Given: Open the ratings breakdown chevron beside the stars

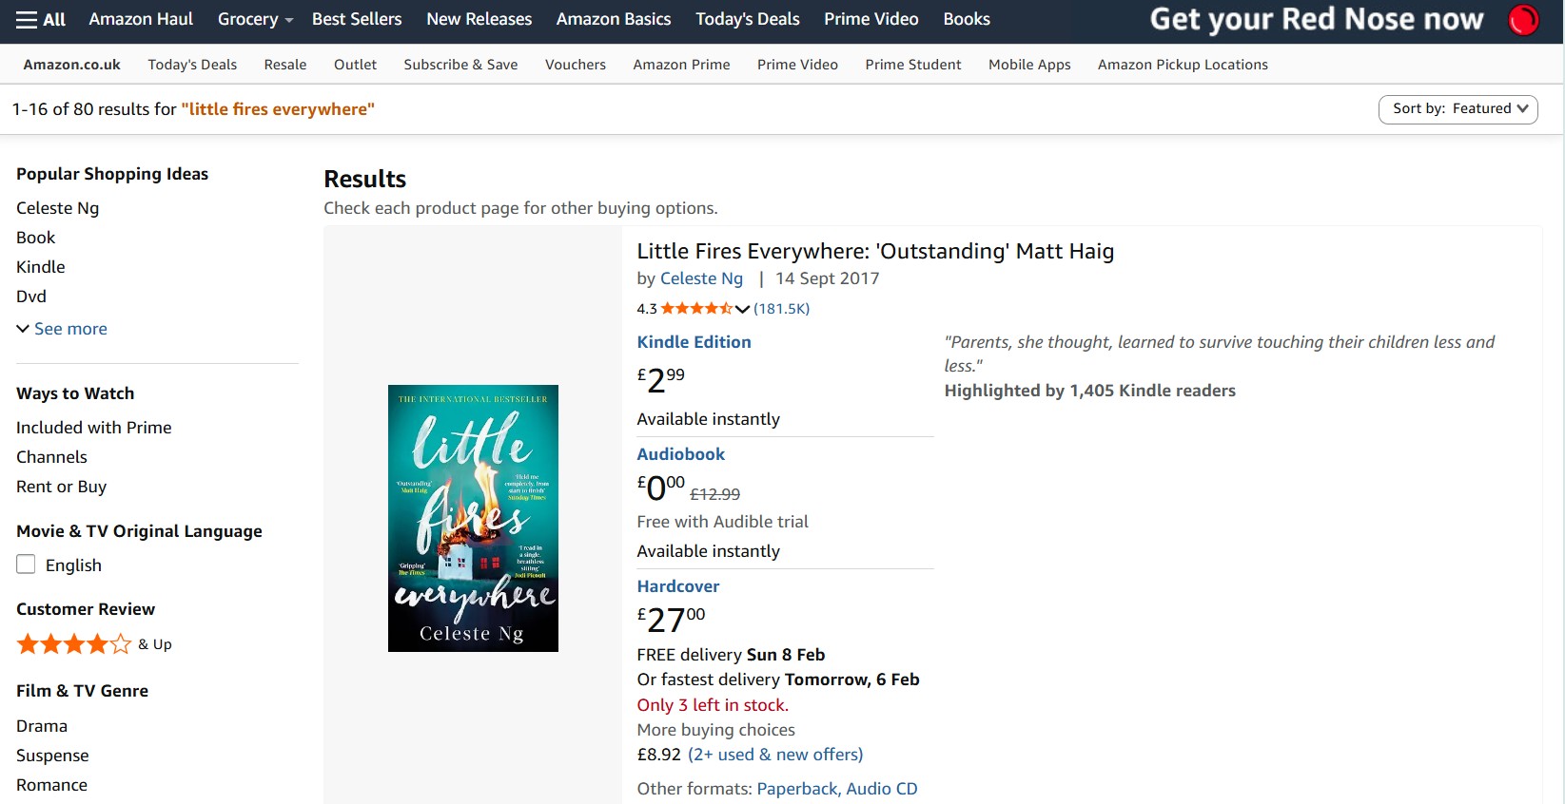Looking at the screenshot, I should pos(741,309).
